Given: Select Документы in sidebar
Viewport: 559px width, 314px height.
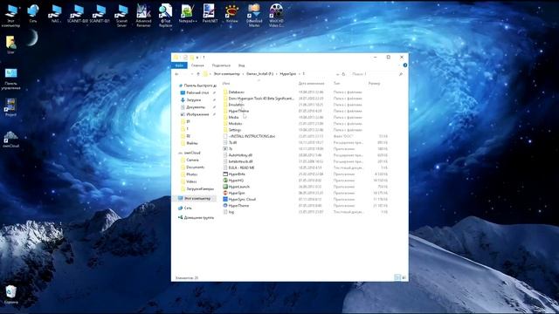Looking at the screenshot, I should coord(196,107).
